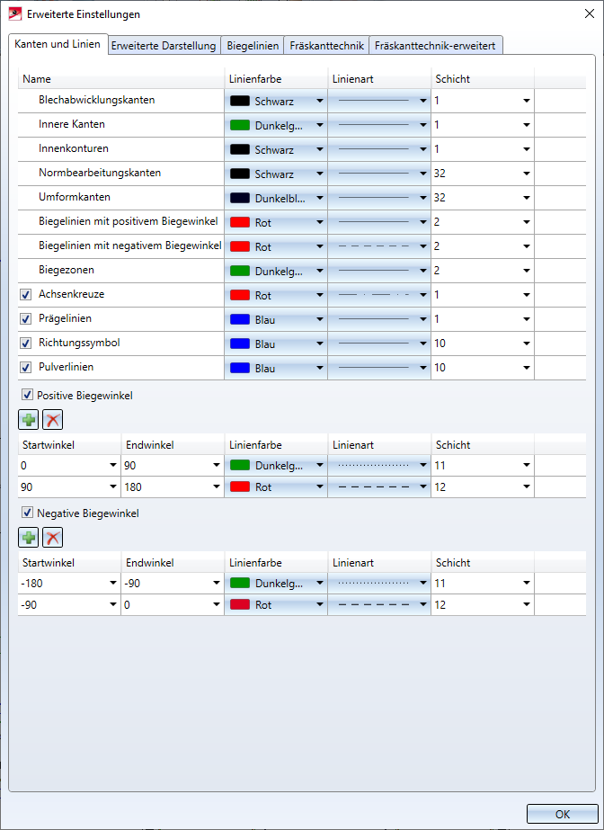Click the Name column header
This screenshot has width=604, height=830.
click(x=121, y=79)
